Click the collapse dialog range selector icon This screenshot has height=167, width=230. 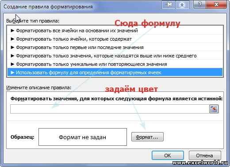pyautogui.click(x=214, y=109)
